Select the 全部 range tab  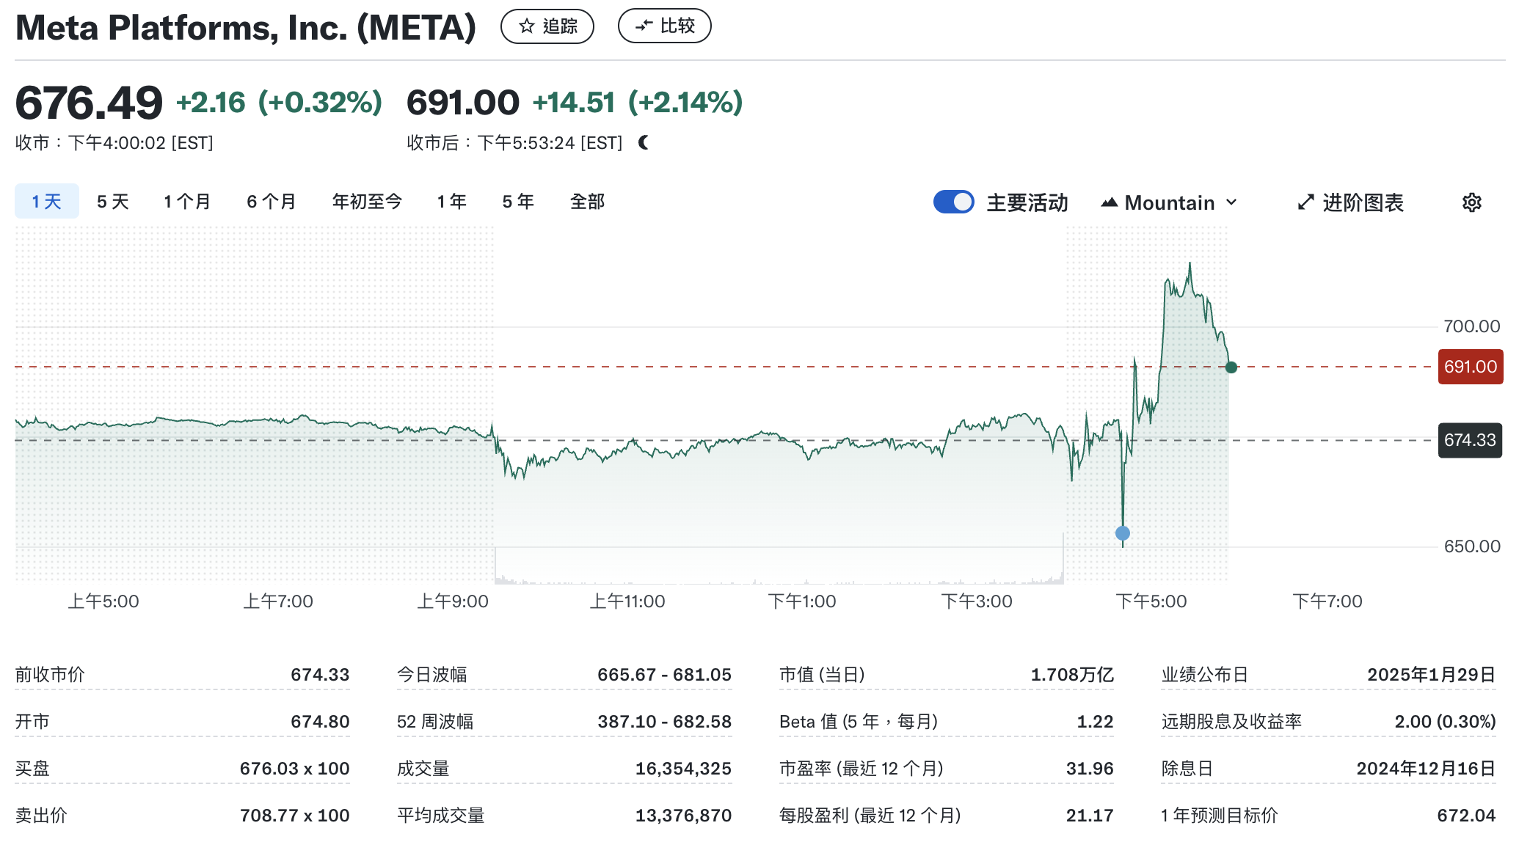[x=587, y=202]
